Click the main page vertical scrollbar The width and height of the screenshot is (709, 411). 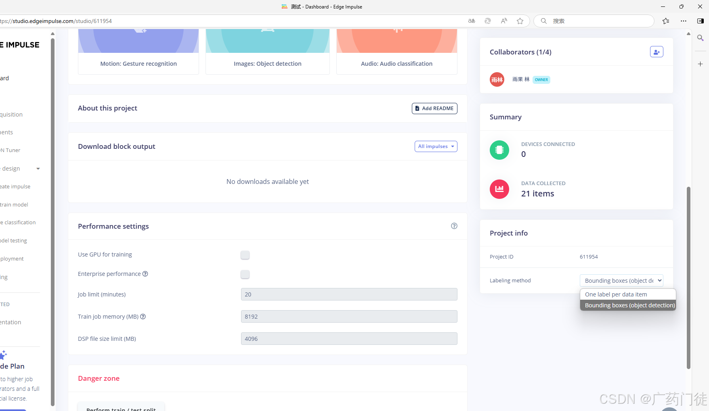coord(689,278)
